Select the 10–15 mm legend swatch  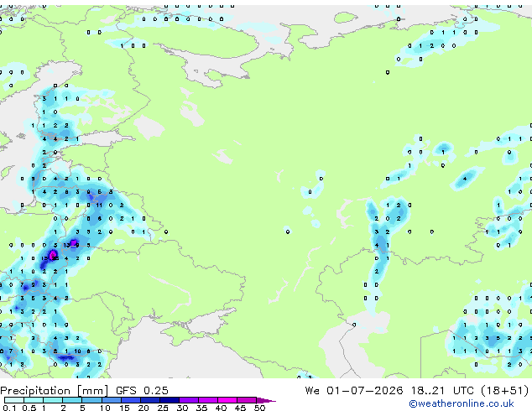tap(112, 400)
